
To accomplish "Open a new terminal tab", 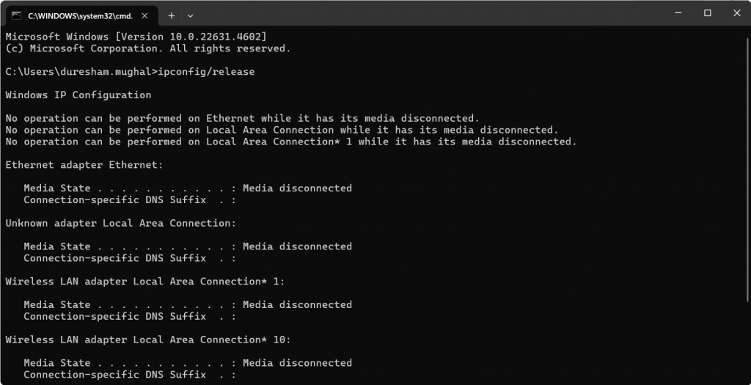I will coord(171,16).
